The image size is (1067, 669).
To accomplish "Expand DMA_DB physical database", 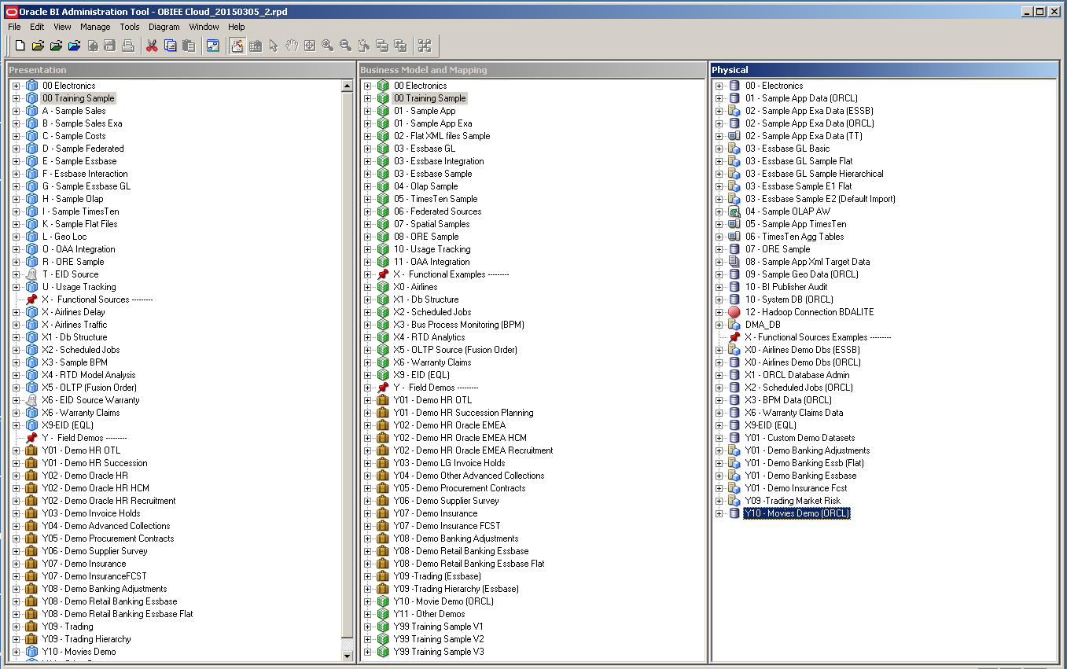I will (x=719, y=325).
